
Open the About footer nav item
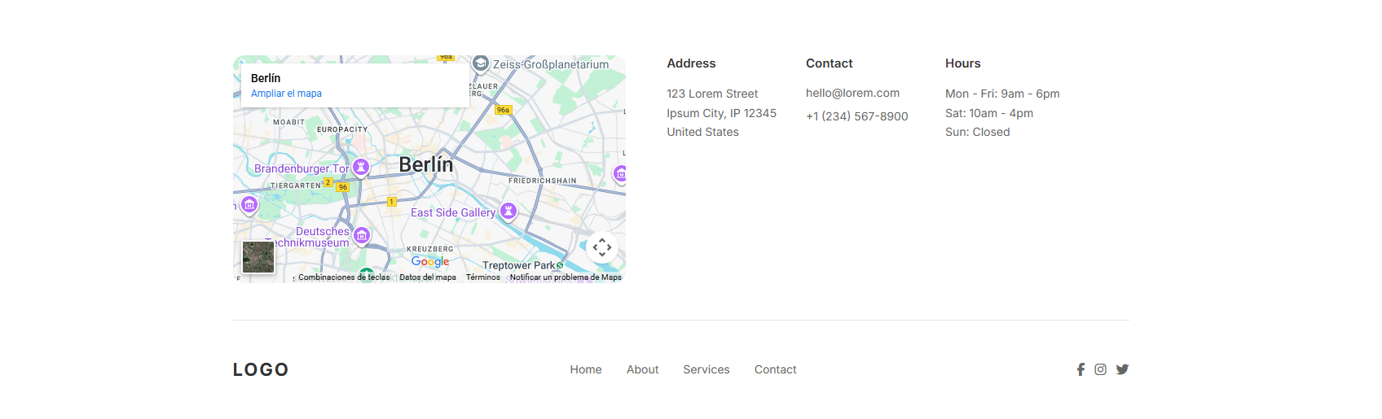point(642,369)
